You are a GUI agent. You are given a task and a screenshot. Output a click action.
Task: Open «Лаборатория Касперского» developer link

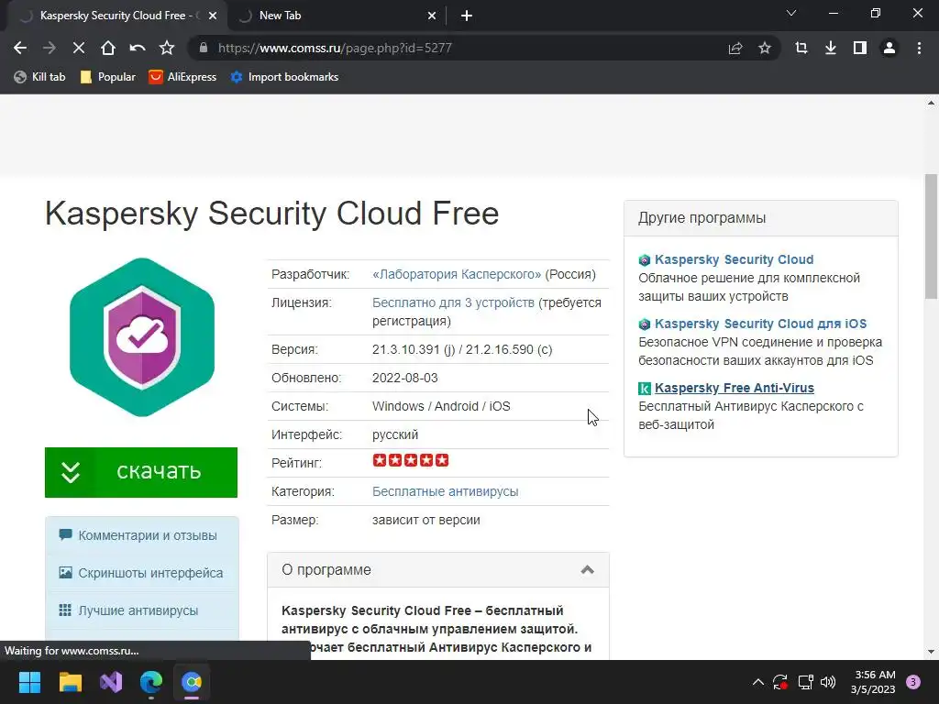click(457, 274)
